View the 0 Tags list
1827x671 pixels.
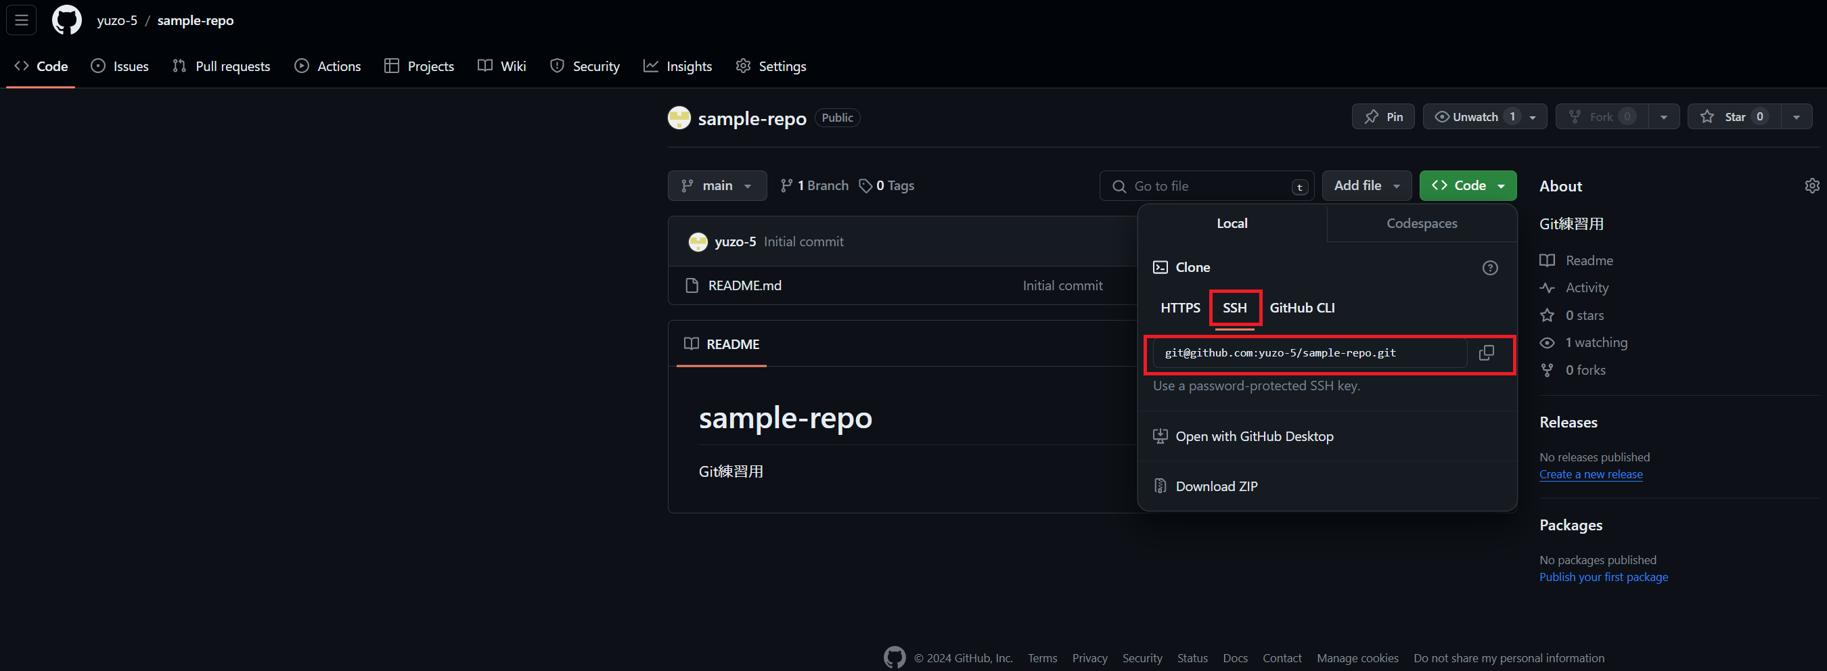point(886,186)
